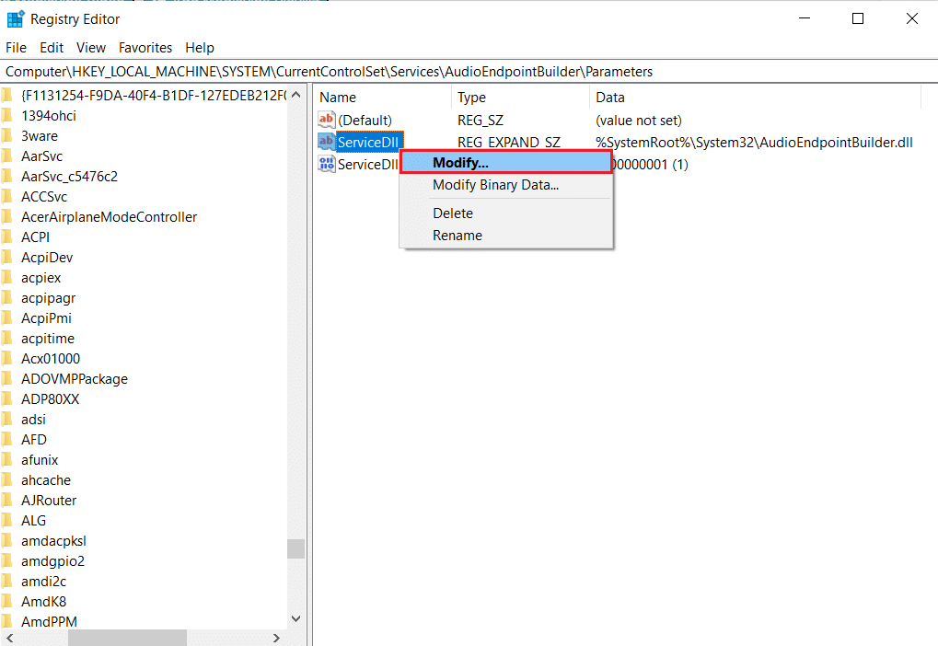Viewport: 938px width, 646px height.
Task: Click the Data column header
Action: click(x=610, y=98)
